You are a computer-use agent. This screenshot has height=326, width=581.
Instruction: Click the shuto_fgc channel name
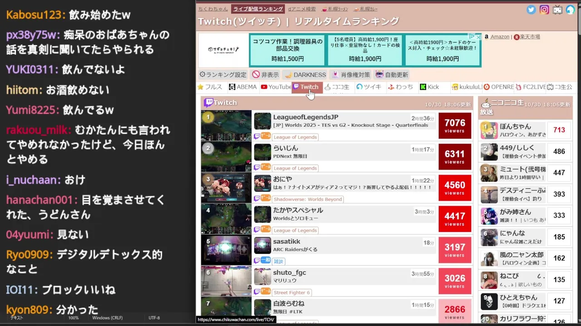click(x=290, y=273)
